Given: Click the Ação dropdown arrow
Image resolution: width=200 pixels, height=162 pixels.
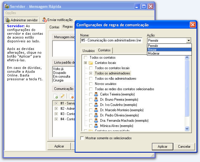Looking at the screenshot, I should tap(189, 41).
